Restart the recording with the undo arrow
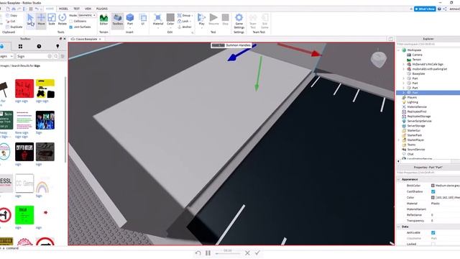 pos(198,253)
